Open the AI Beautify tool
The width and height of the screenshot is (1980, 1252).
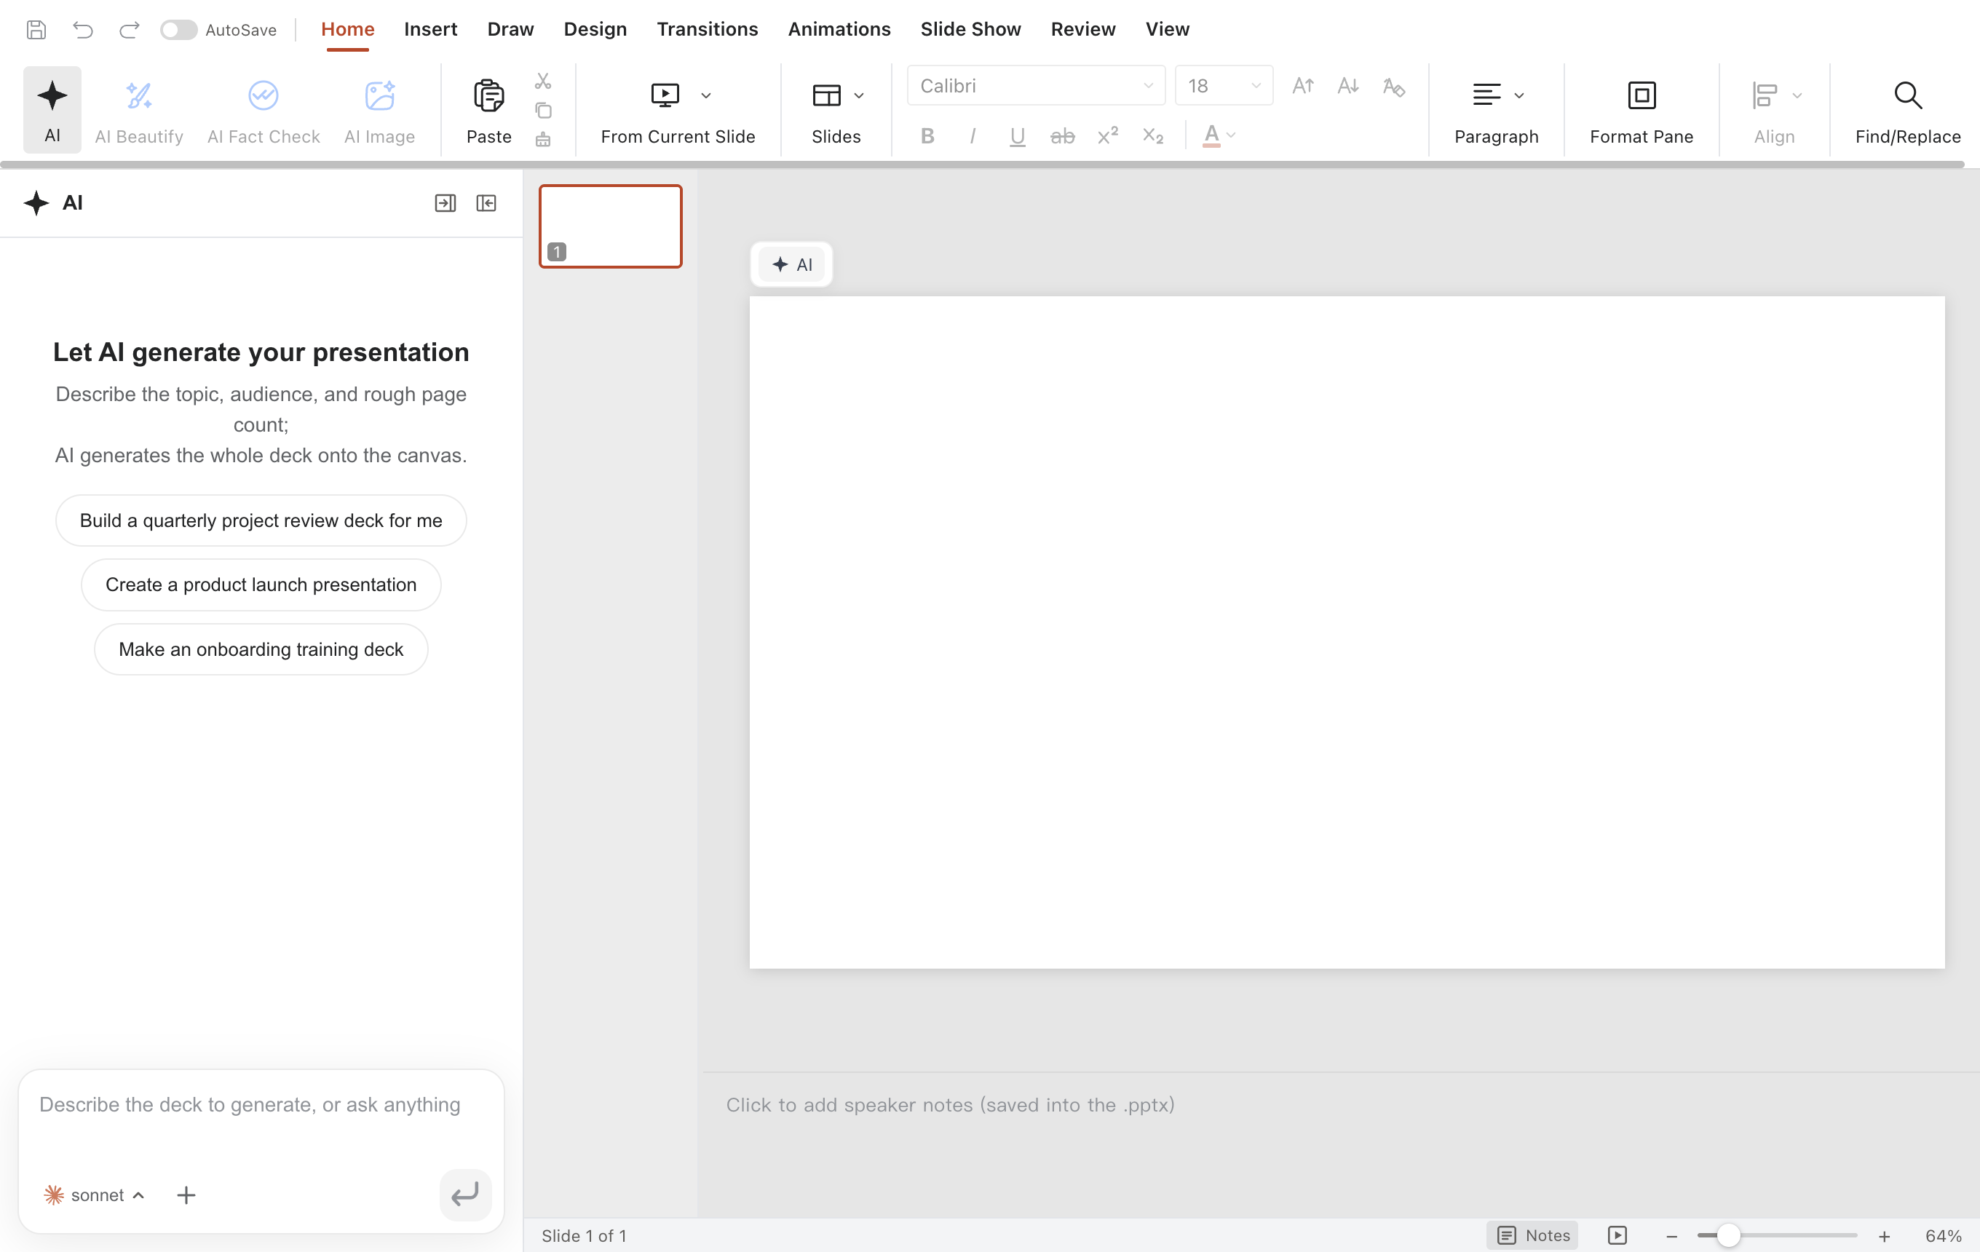(x=139, y=111)
